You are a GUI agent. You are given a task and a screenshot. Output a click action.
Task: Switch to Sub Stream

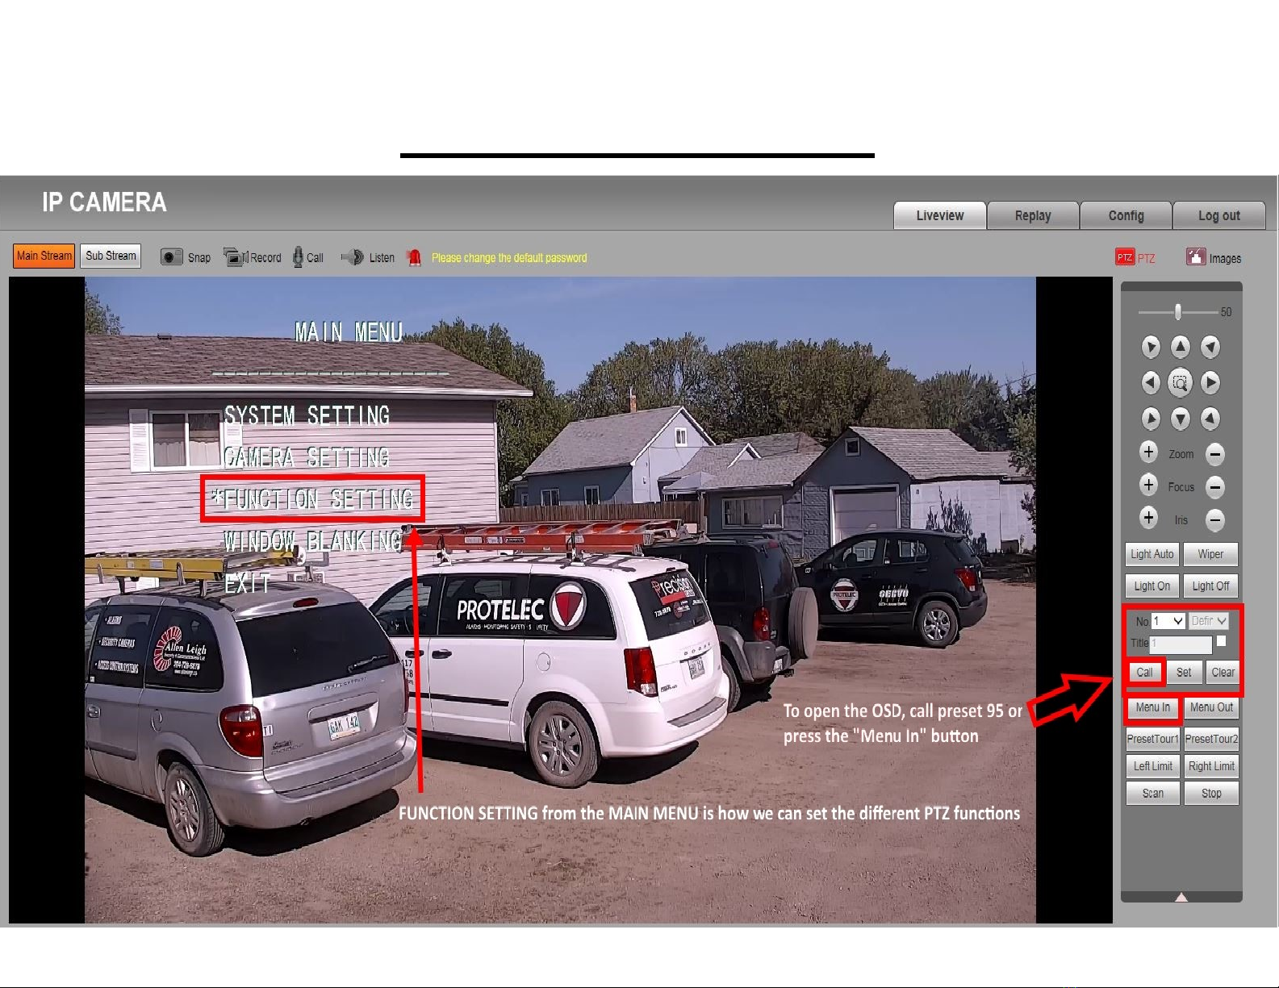point(111,256)
